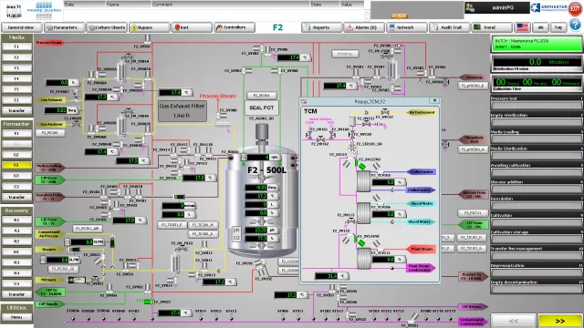Click the Process Steam source label

tap(49, 43)
